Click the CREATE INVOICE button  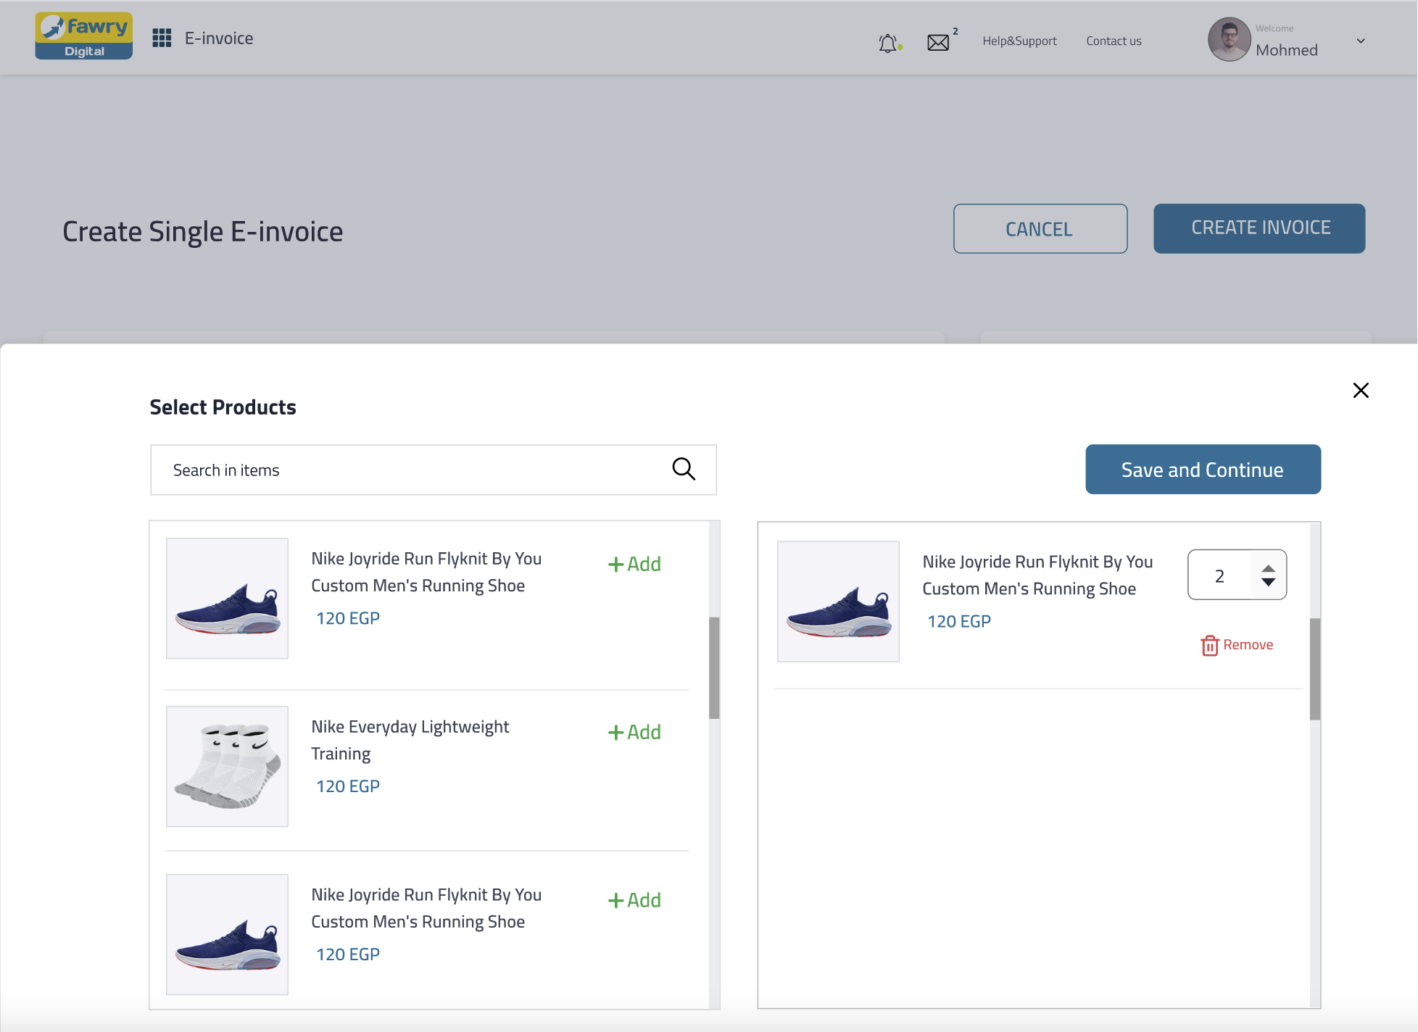[x=1259, y=228]
